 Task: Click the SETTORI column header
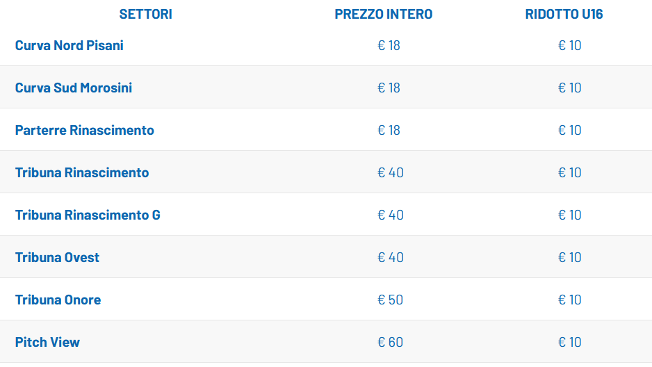pyautogui.click(x=145, y=15)
